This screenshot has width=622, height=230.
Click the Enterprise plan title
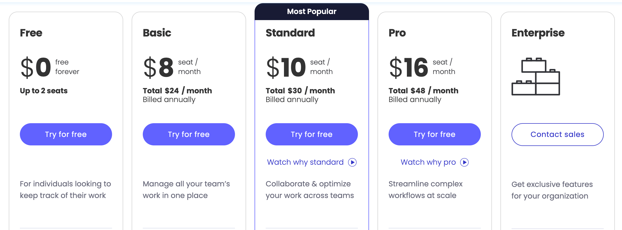click(538, 33)
